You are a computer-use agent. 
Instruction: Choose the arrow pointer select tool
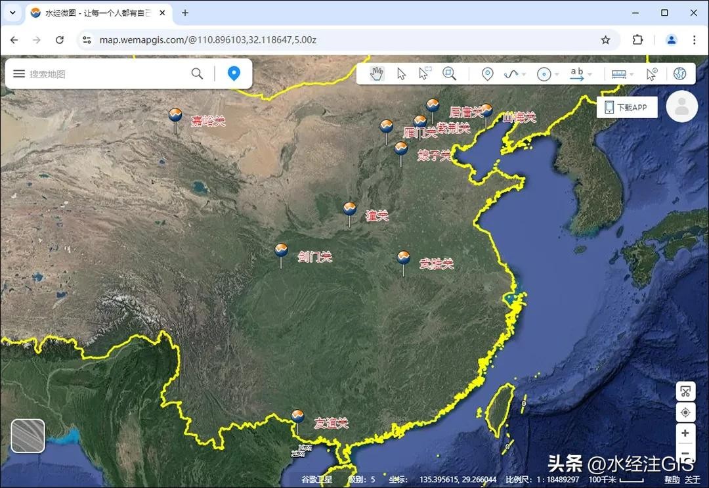tap(401, 74)
